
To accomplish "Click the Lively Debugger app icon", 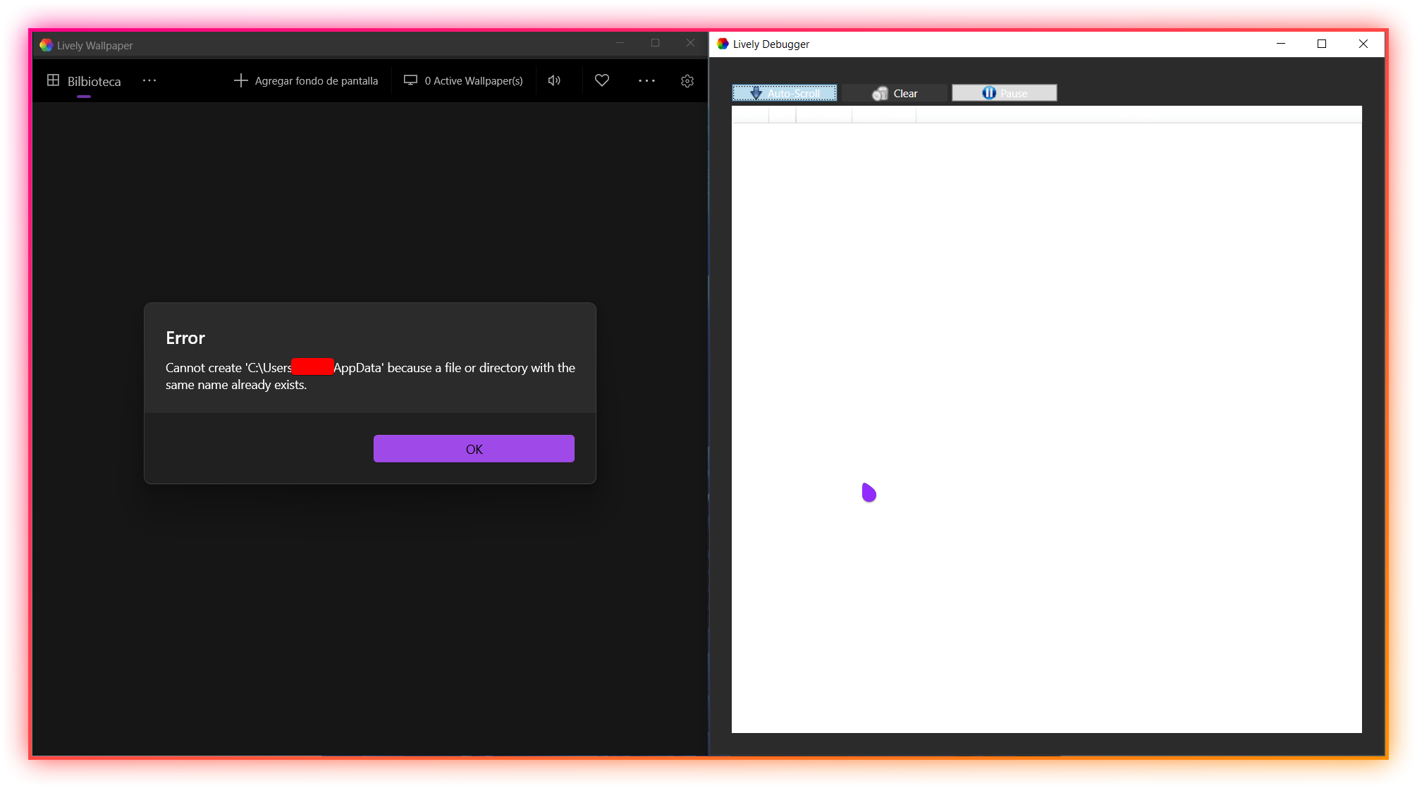I will (x=722, y=44).
